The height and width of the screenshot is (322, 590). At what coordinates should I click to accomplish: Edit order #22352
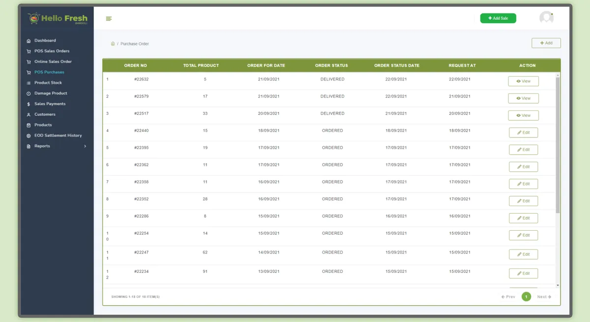click(523, 201)
